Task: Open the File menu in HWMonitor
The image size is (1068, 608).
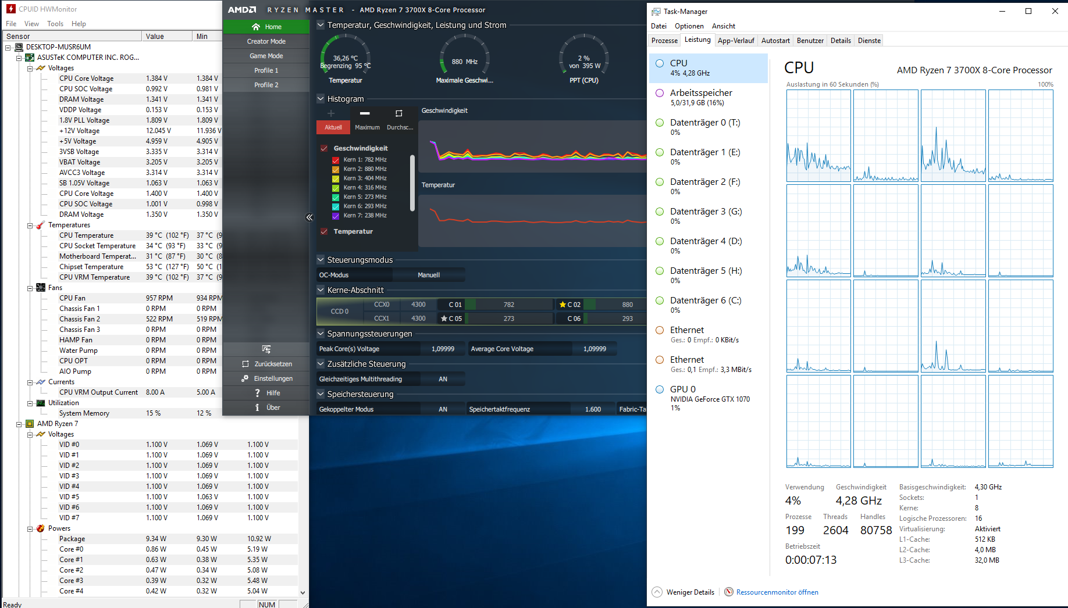Action: click(x=11, y=24)
